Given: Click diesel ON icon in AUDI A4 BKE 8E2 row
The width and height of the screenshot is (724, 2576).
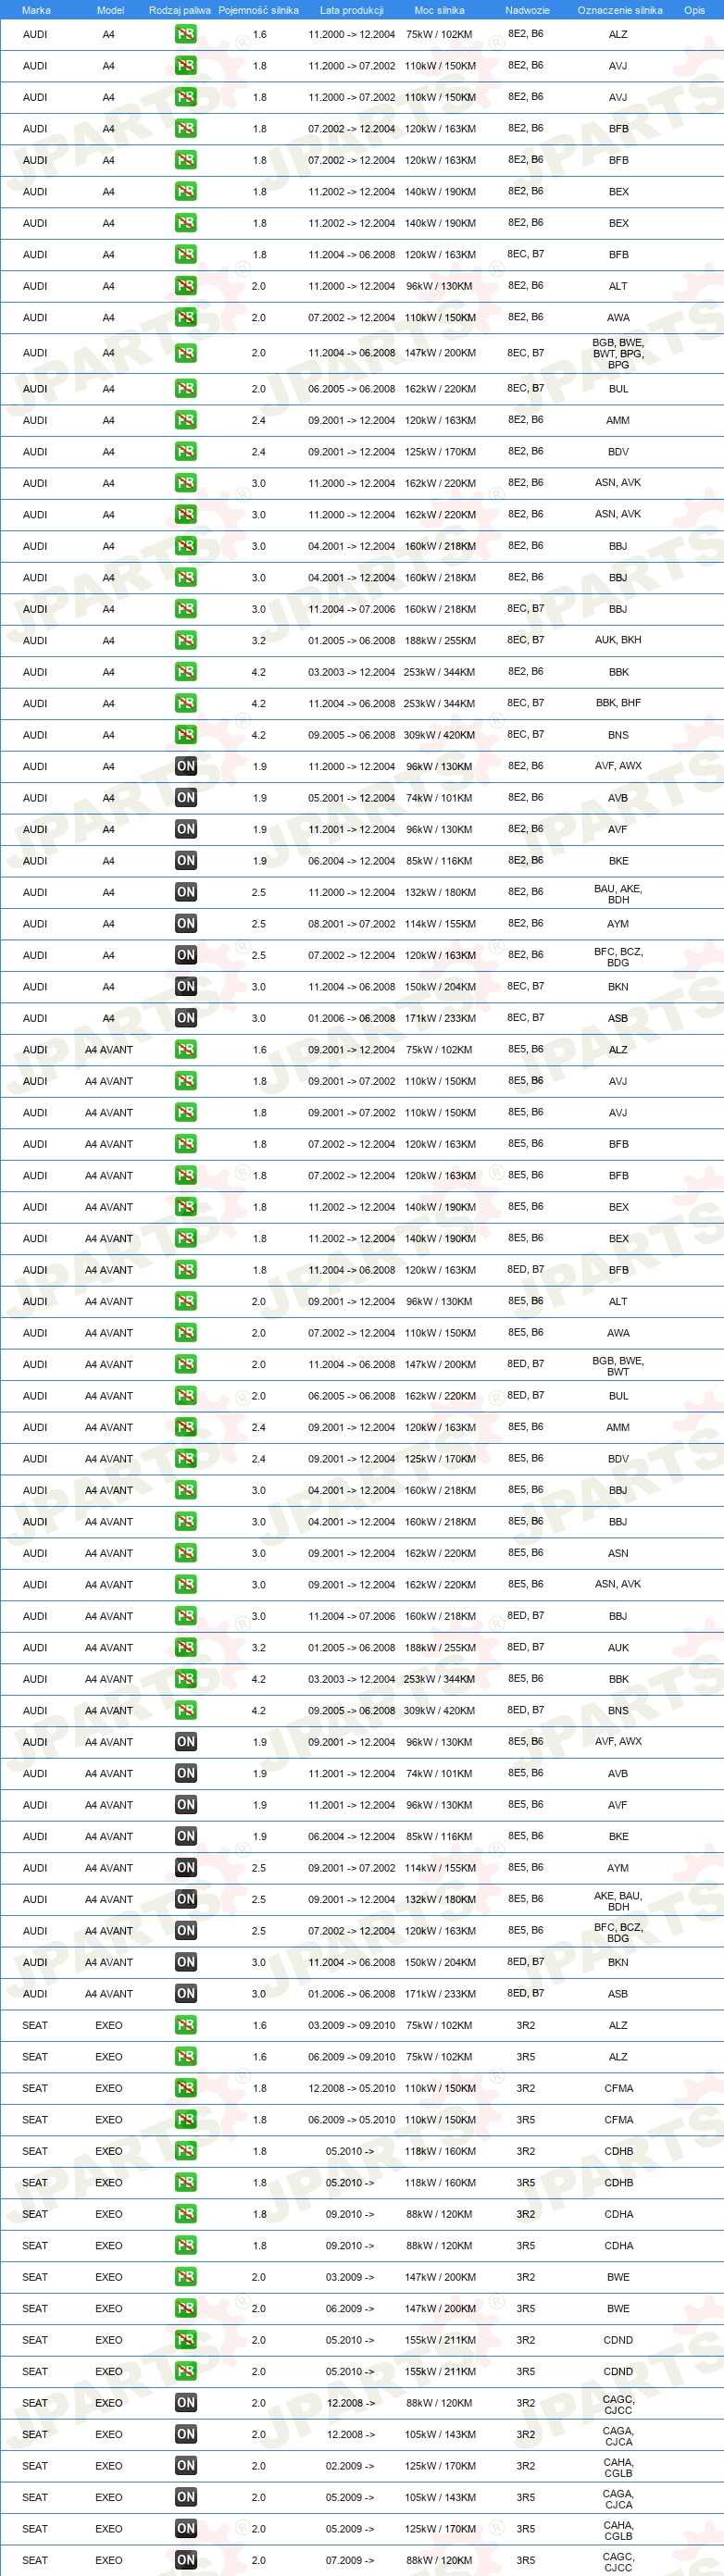Looking at the screenshot, I should pos(186,861).
